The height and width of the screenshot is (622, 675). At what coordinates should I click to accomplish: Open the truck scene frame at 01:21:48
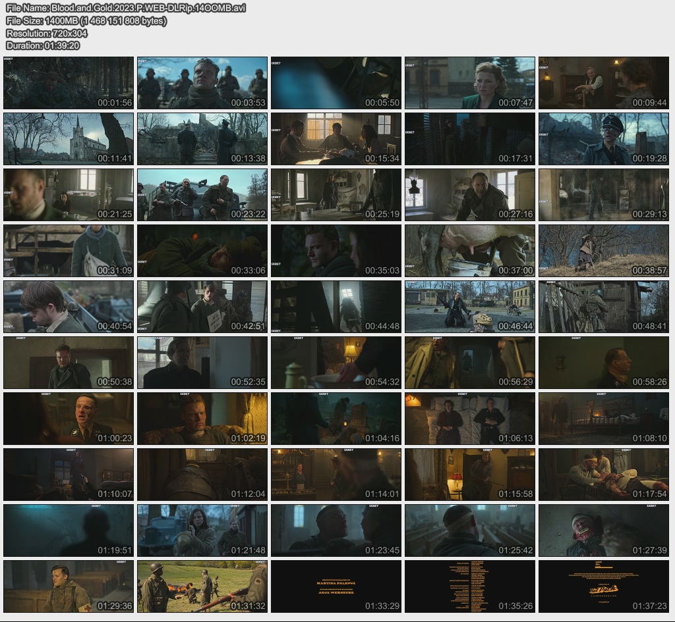[x=202, y=531]
